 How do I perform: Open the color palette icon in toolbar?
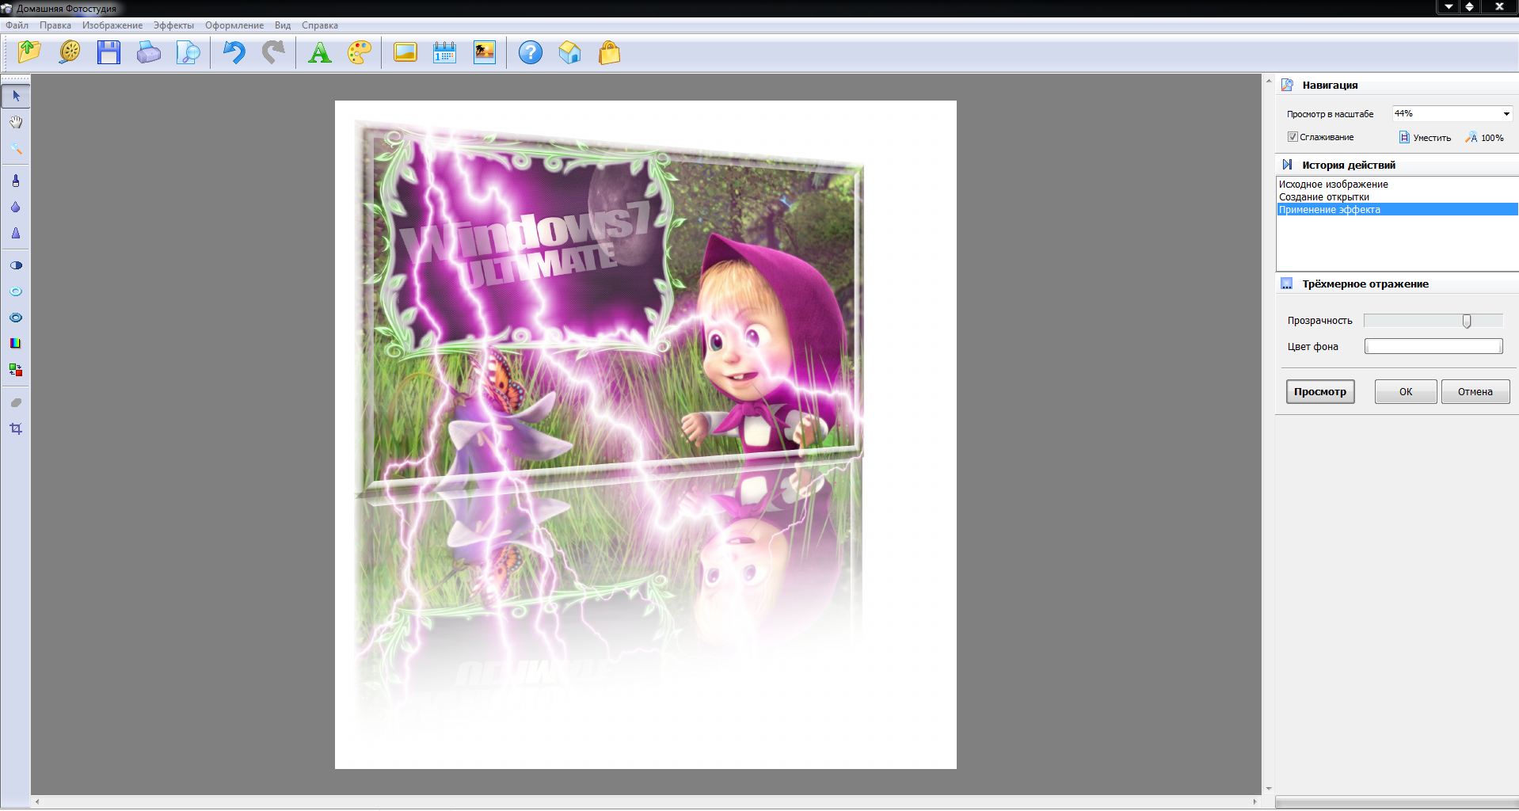point(360,52)
